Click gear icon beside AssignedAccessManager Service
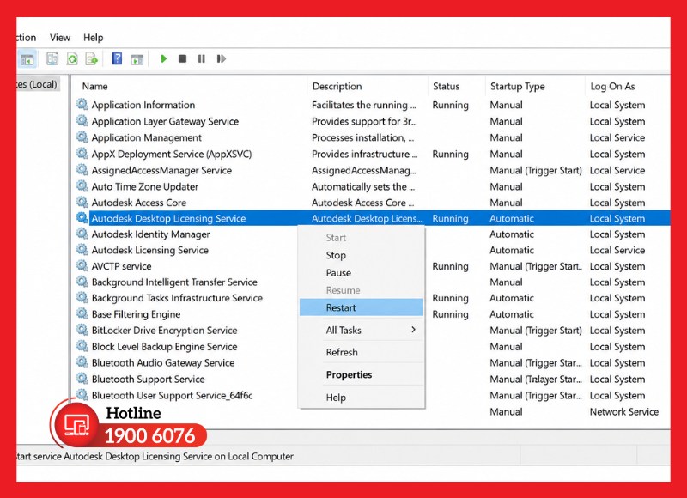The width and height of the screenshot is (687, 498). [82, 169]
